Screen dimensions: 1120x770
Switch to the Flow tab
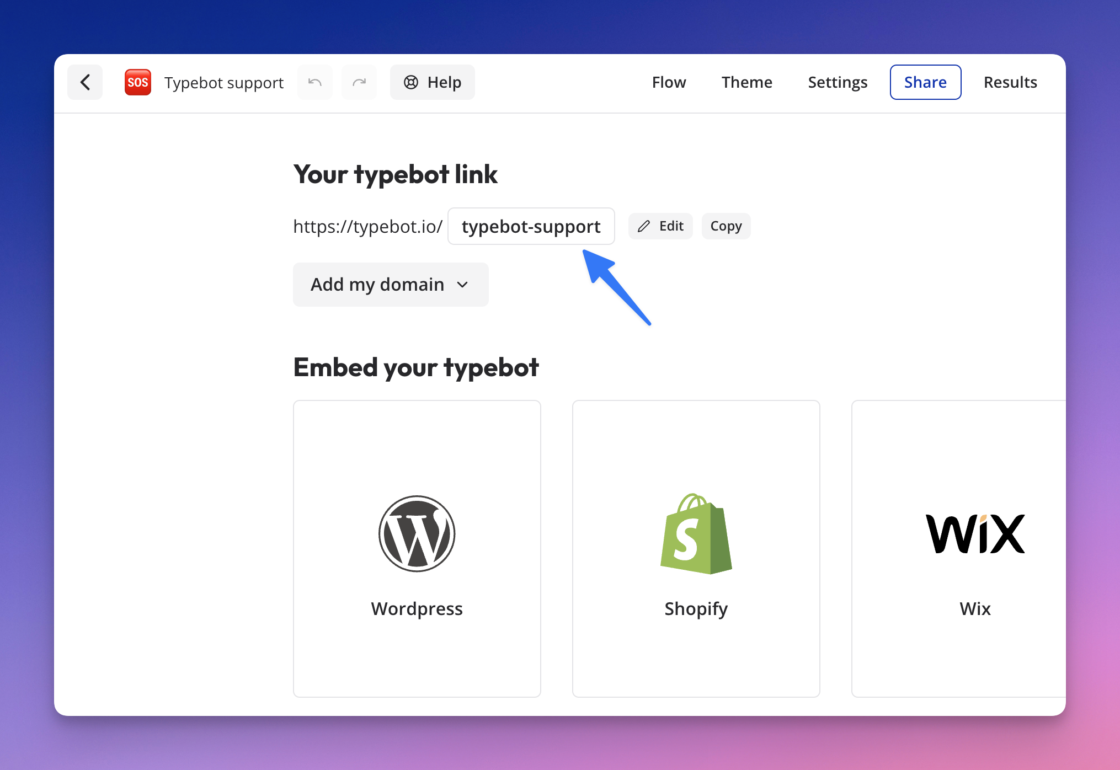[x=669, y=82]
